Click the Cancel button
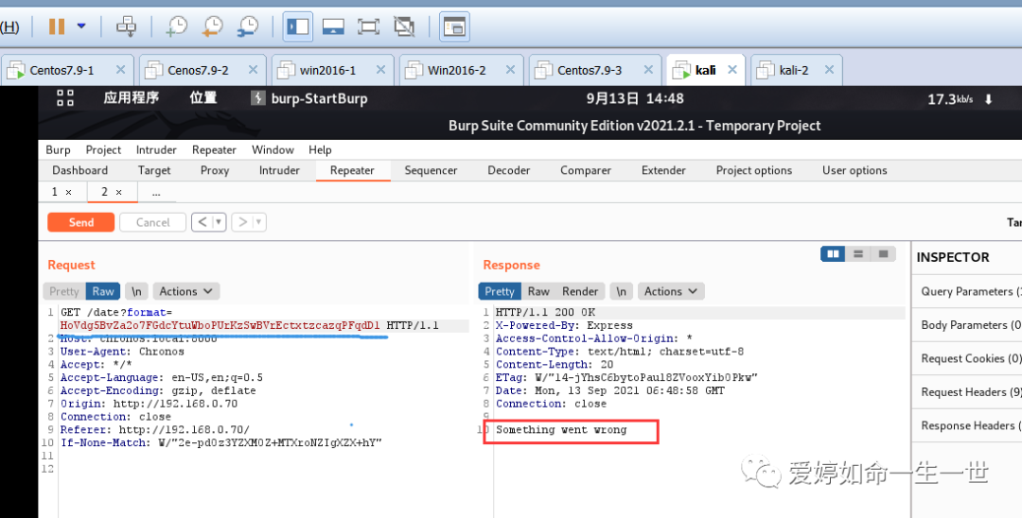Viewport: 1022px width, 518px height. [152, 222]
